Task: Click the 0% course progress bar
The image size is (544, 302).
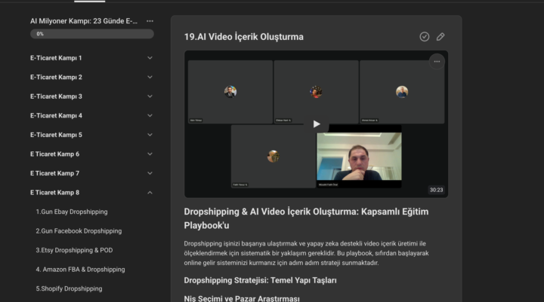Action: (92, 34)
